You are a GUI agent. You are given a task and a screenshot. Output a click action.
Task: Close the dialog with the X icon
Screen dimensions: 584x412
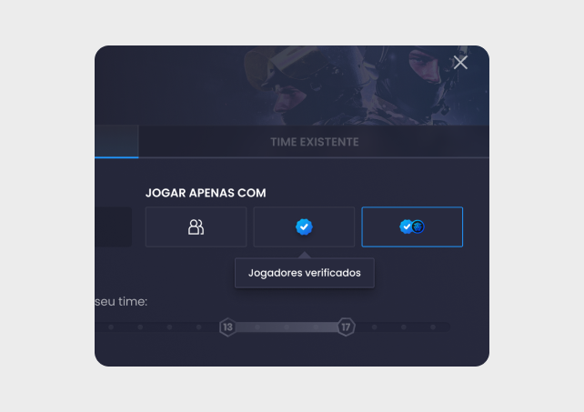[x=460, y=62]
